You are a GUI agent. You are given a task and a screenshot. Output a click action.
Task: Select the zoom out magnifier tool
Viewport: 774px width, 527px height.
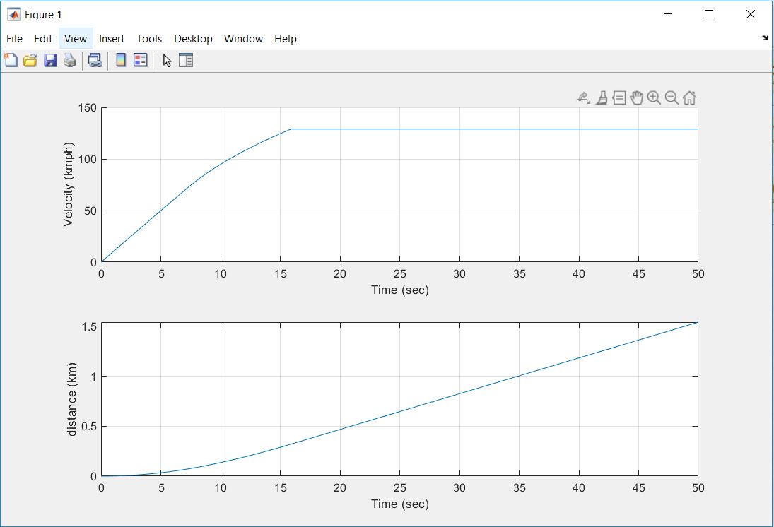pyautogui.click(x=672, y=97)
